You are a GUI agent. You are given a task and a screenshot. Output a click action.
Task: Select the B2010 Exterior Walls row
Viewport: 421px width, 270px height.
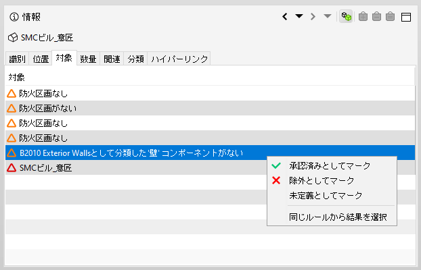pyautogui.click(x=210, y=153)
